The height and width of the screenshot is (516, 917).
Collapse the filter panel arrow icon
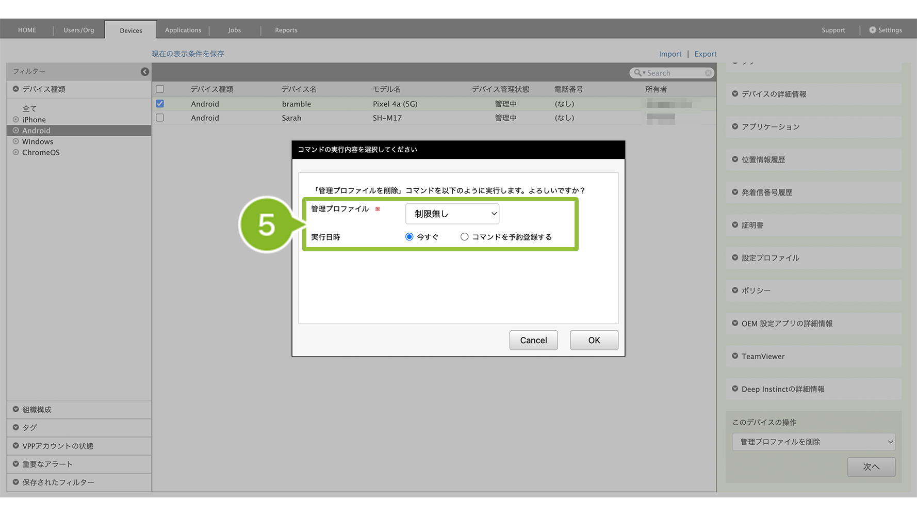145,72
